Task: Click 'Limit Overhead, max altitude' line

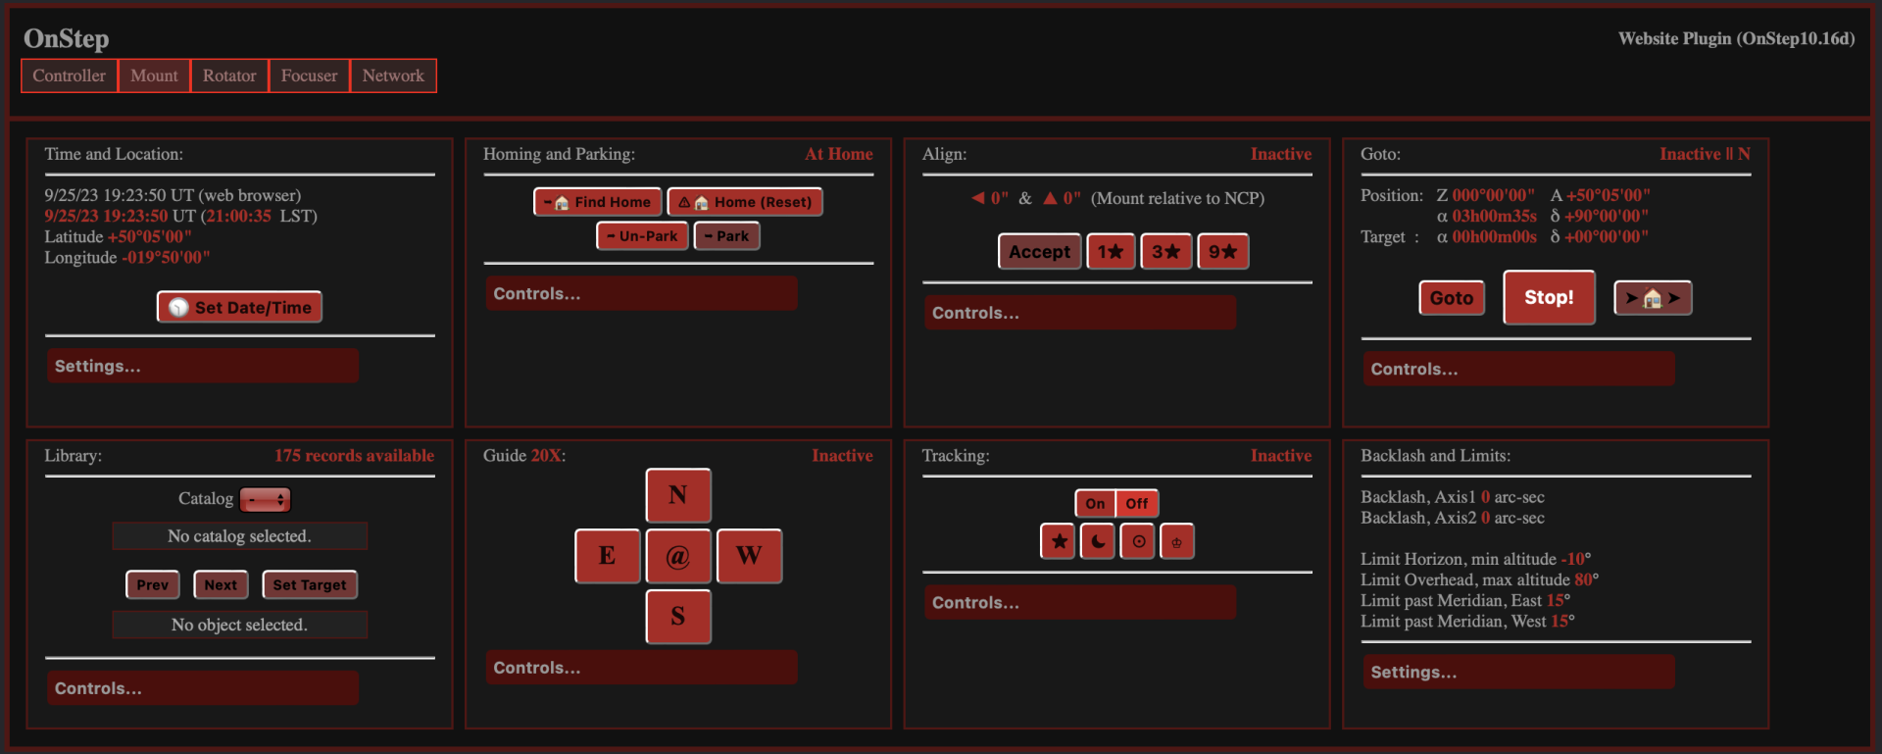Action: [x=1479, y=579]
